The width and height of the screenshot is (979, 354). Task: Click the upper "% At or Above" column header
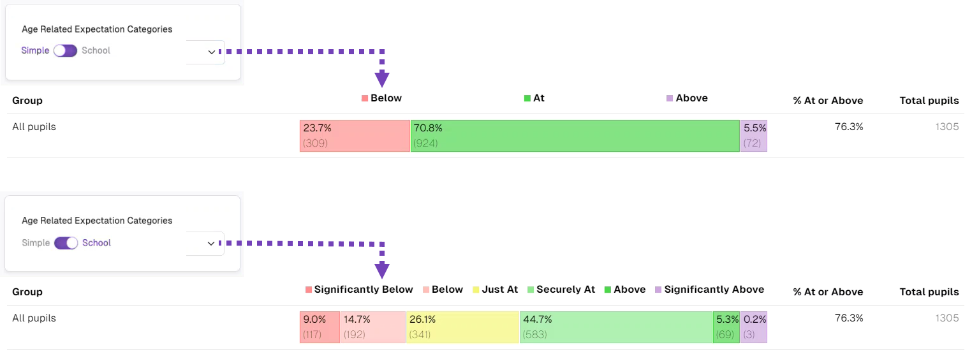pyautogui.click(x=828, y=101)
